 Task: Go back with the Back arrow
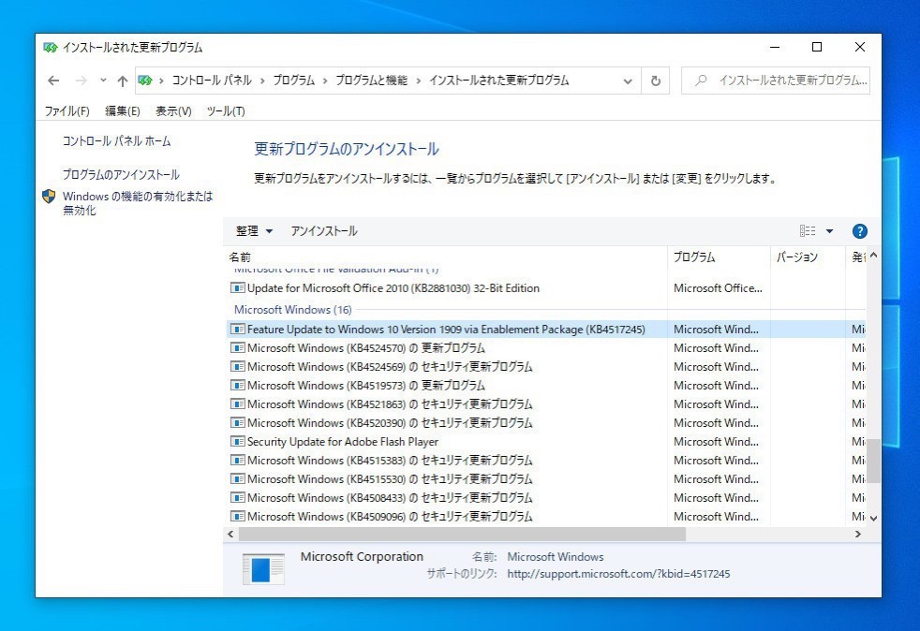pos(53,81)
